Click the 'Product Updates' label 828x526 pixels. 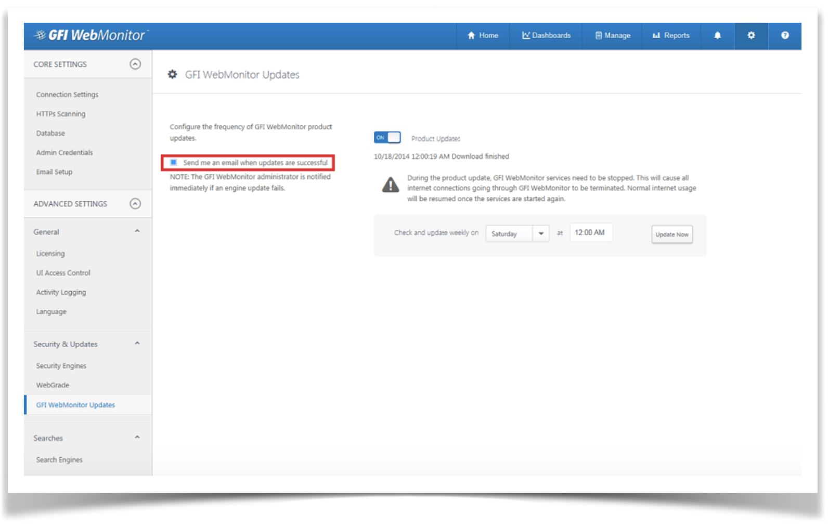tap(436, 139)
